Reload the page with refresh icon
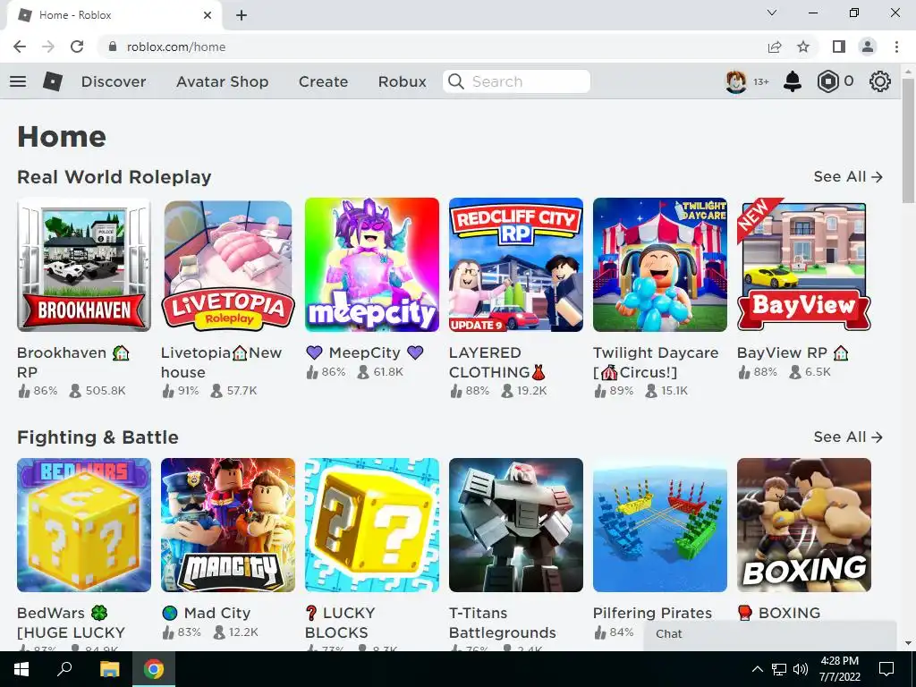The height and width of the screenshot is (687, 916). tap(77, 47)
